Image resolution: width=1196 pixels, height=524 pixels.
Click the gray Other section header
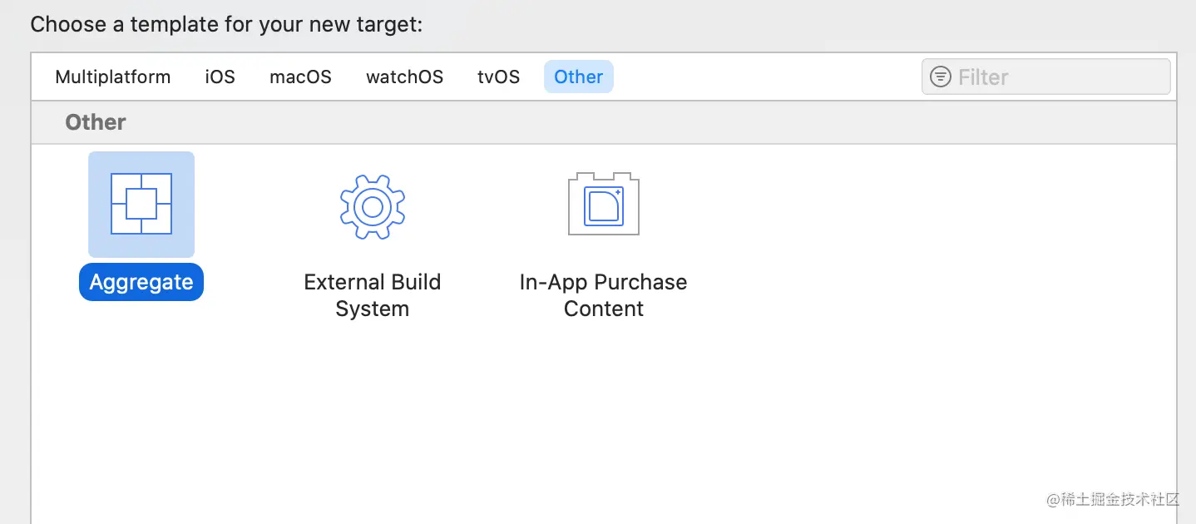(x=96, y=122)
